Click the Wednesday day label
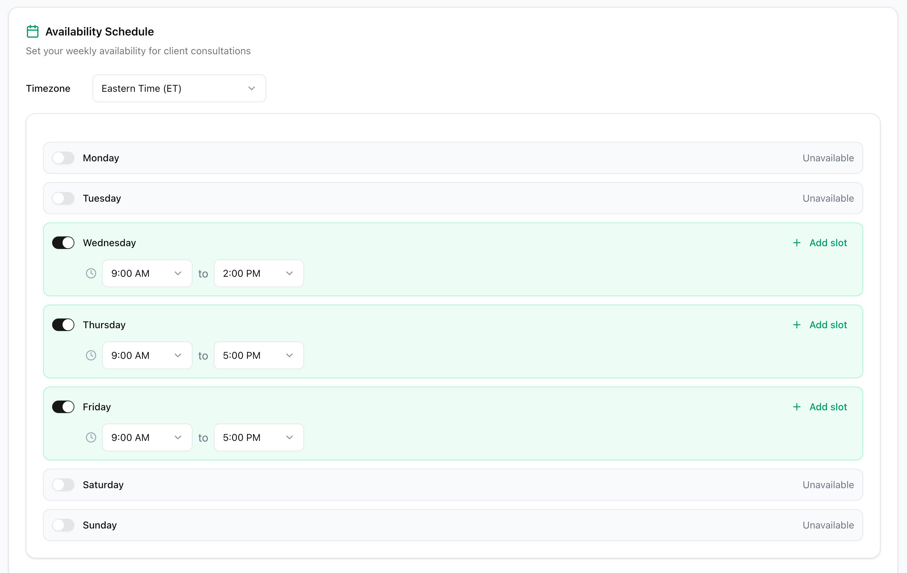Viewport: 907px width, 573px height. click(x=109, y=243)
